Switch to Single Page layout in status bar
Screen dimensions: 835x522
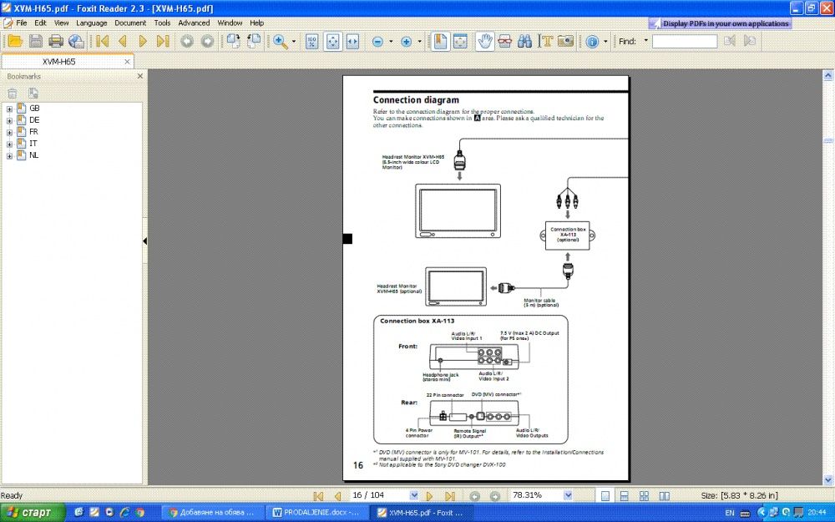click(x=605, y=496)
